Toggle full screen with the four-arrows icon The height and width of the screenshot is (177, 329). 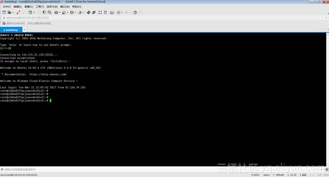100,12
